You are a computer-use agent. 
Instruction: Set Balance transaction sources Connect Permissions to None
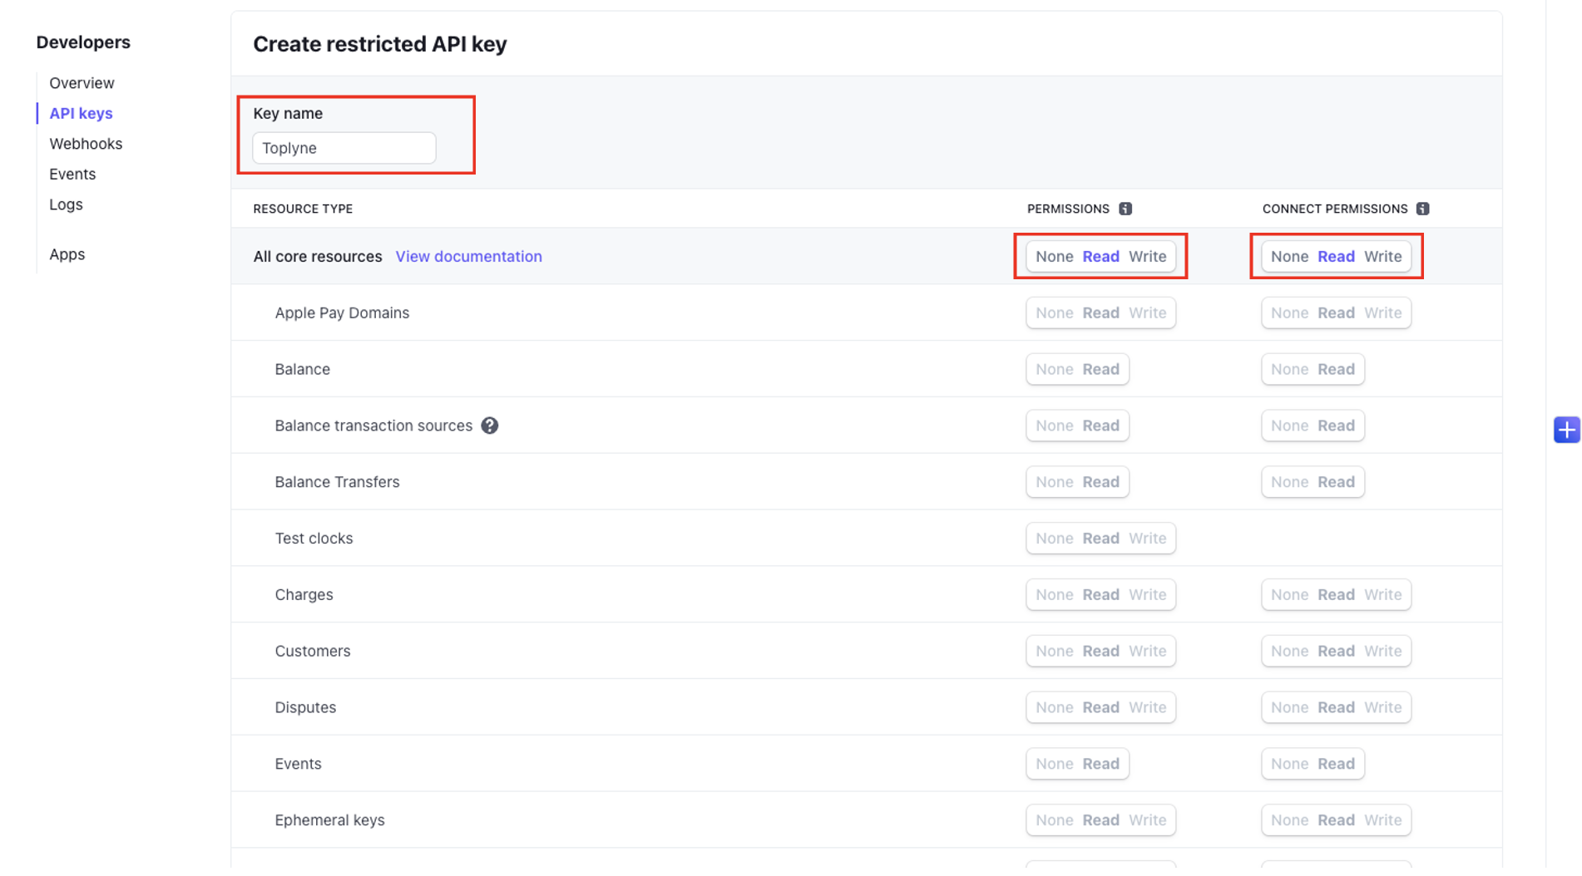pyautogui.click(x=1289, y=426)
